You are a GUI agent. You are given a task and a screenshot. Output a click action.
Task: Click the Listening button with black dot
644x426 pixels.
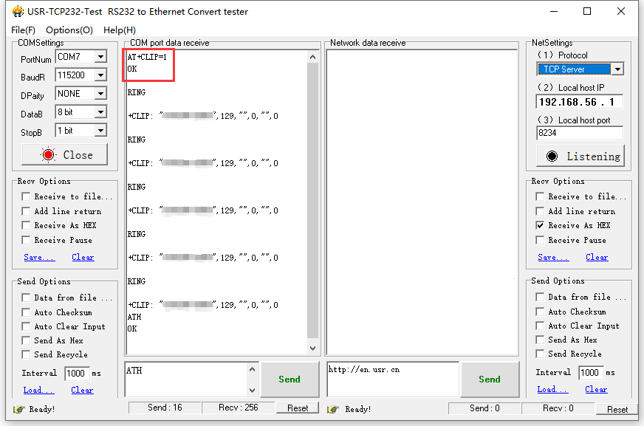pos(580,156)
